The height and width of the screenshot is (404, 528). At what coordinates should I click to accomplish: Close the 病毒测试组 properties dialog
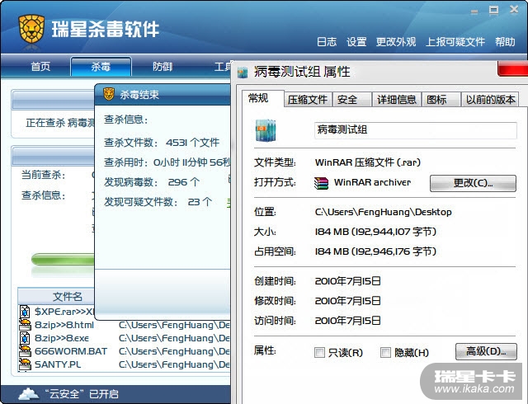(x=512, y=69)
